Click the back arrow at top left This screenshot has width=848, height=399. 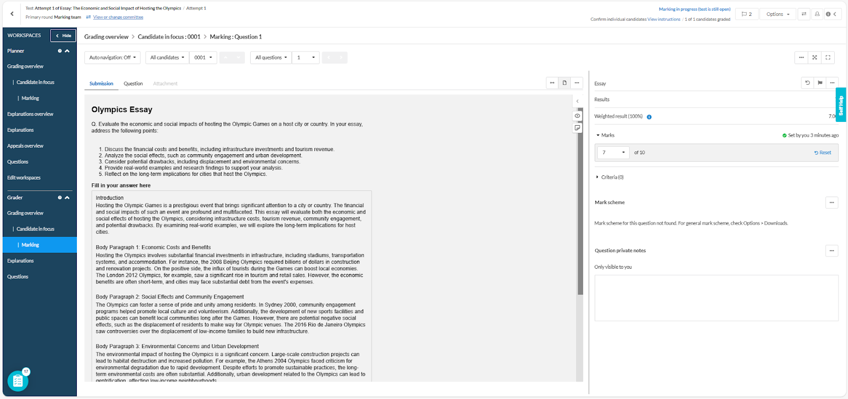[12, 14]
